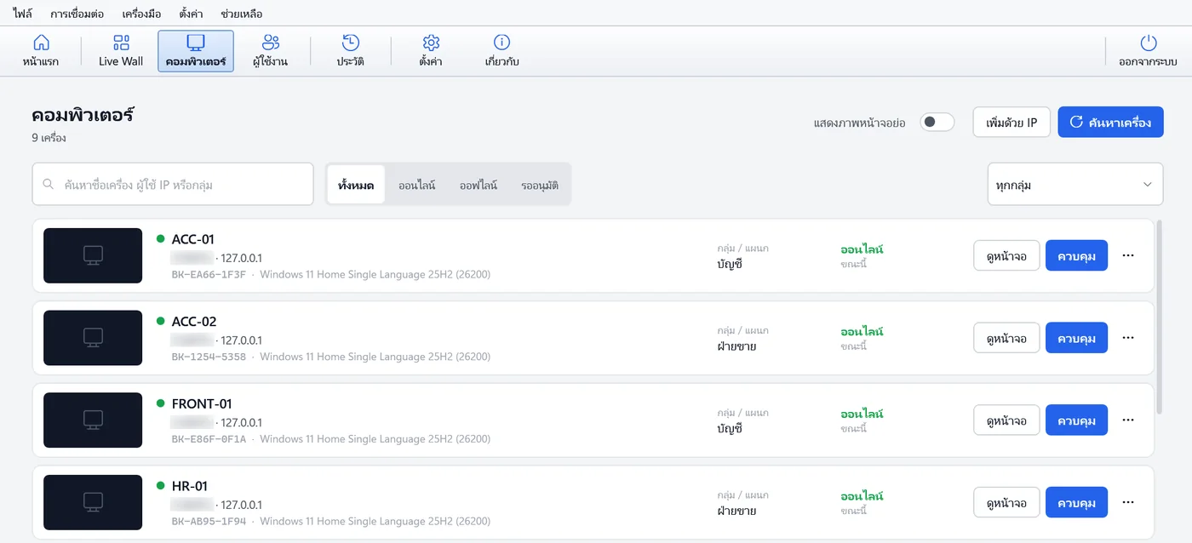Screen dimensions: 1192x543
Task: Click ควบคุม for HR-01
Action: point(1076,502)
